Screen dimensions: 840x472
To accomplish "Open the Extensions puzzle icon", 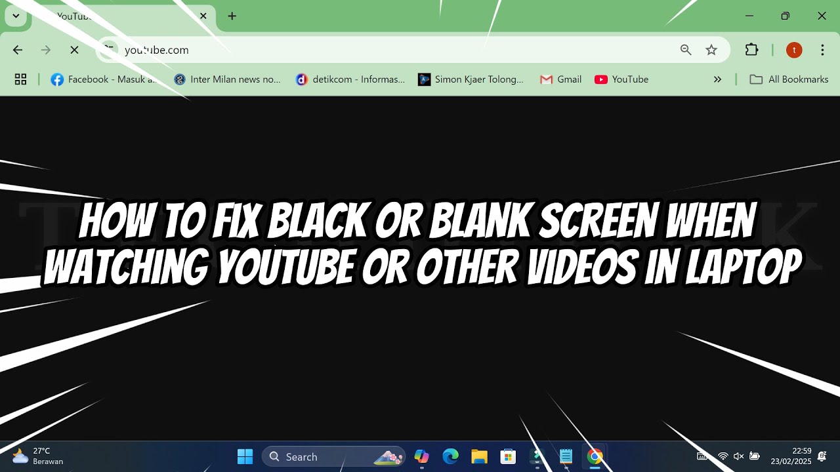I will (751, 50).
